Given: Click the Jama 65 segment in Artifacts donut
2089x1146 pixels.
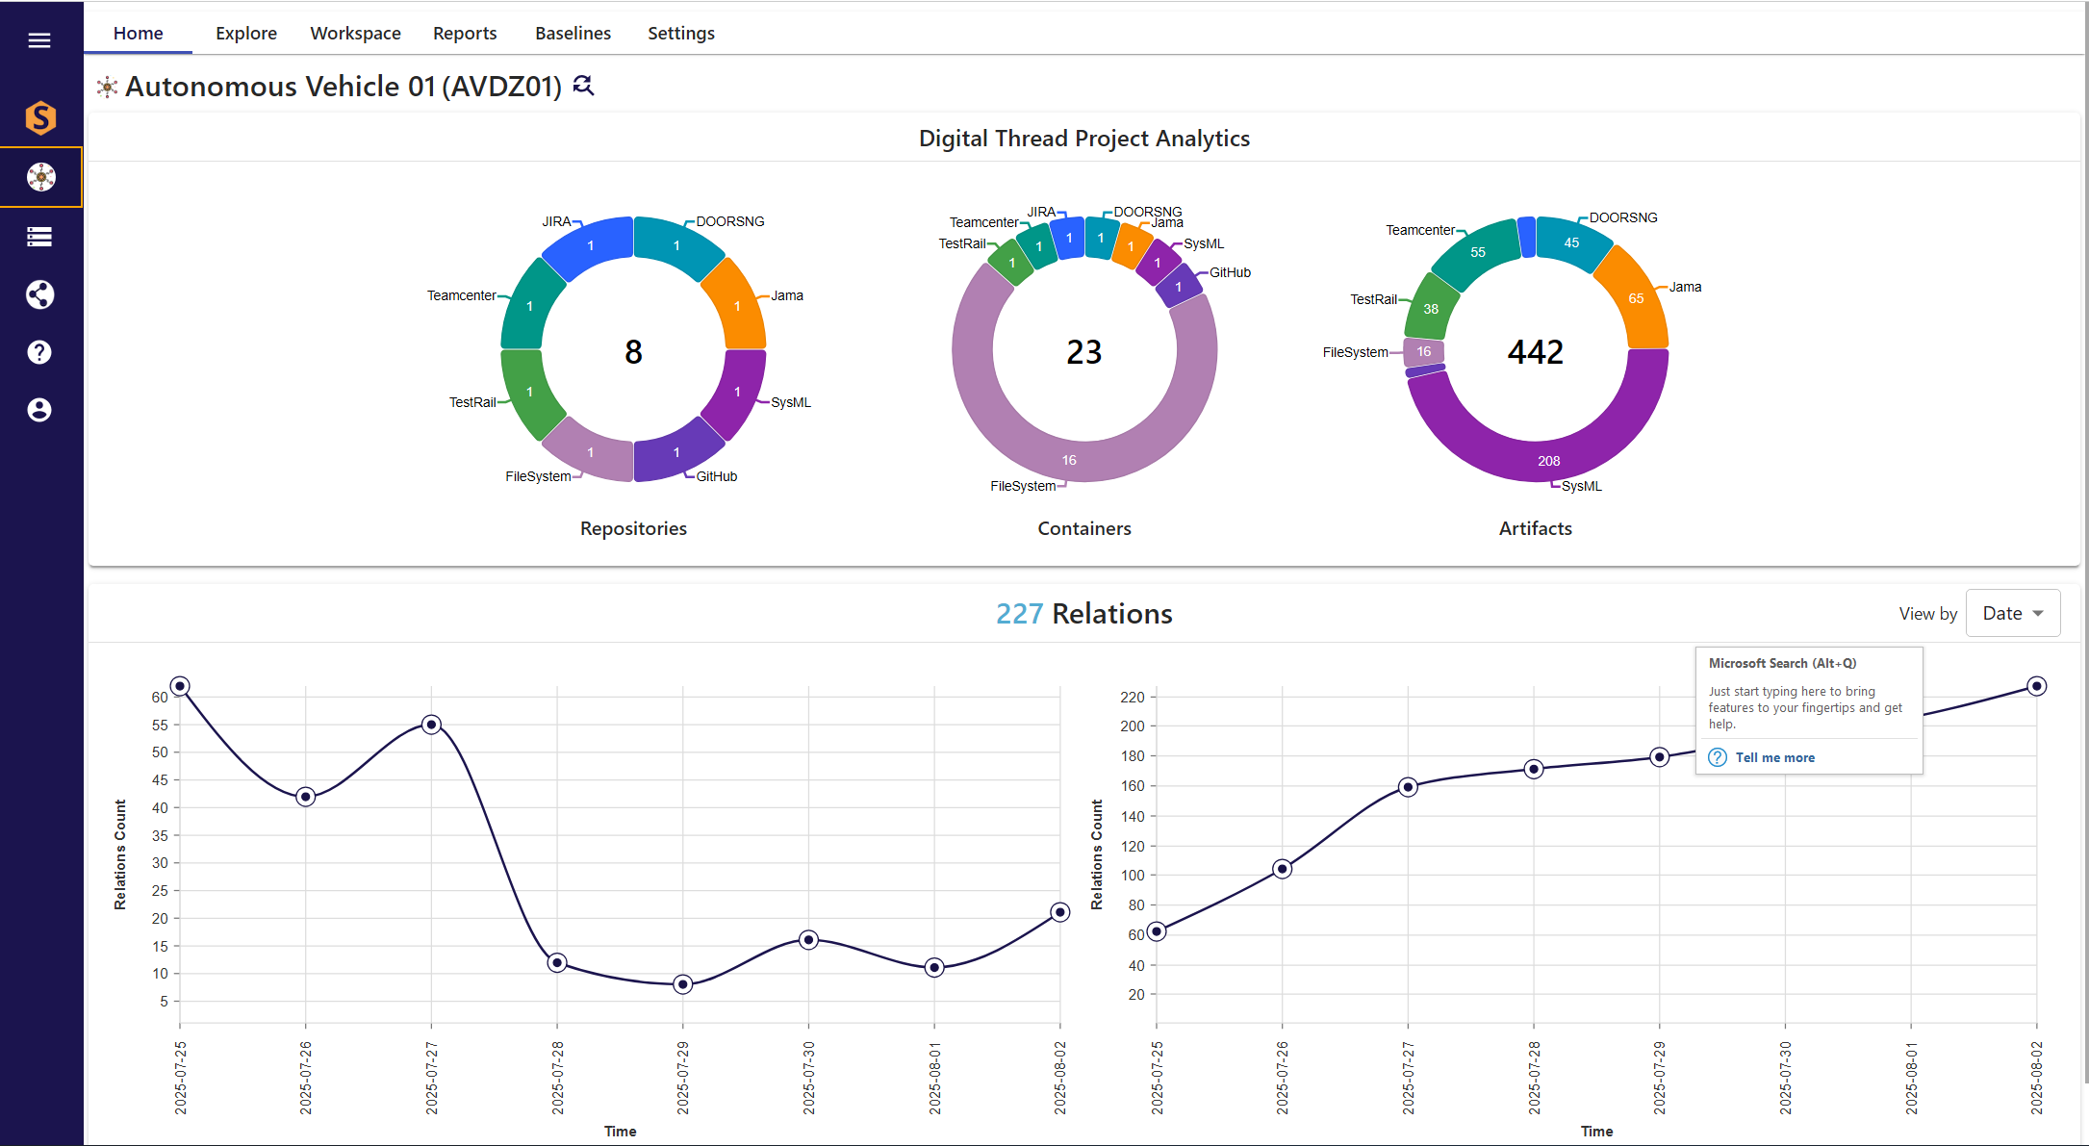Looking at the screenshot, I should (x=1636, y=298).
